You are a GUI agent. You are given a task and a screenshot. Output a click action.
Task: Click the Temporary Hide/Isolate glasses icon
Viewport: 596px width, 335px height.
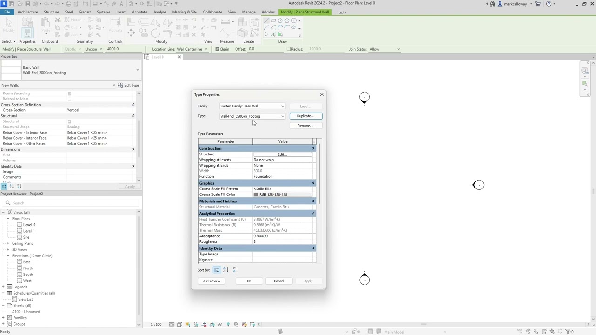tap(220, 324)
